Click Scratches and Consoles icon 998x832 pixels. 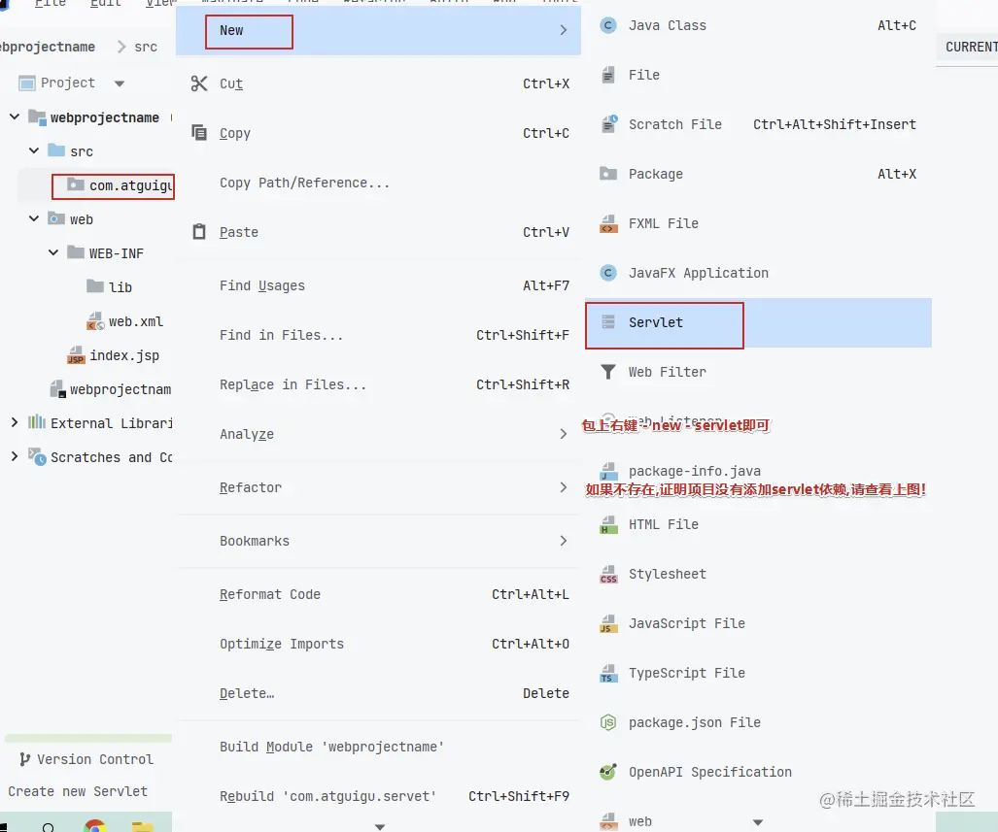37,456
